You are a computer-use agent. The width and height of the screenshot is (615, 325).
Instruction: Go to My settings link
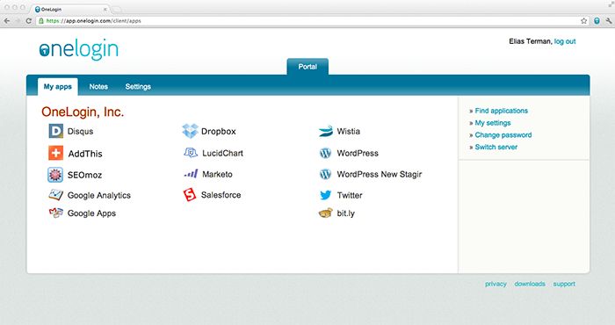493,123
